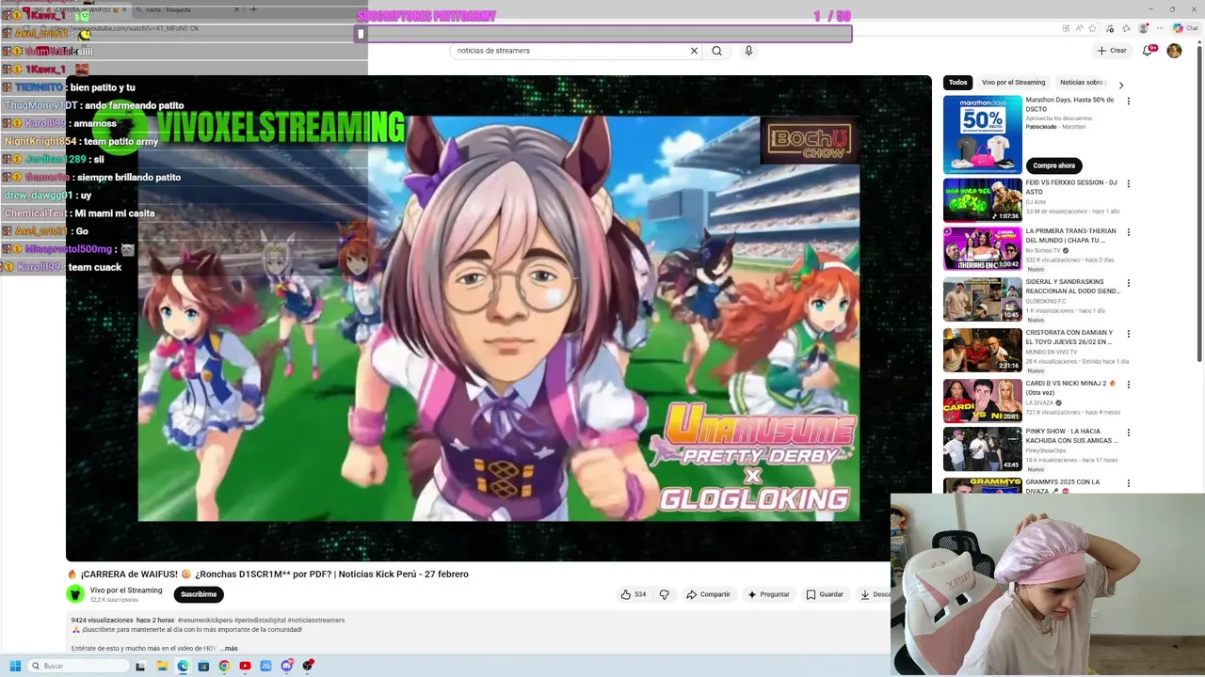Open Copilot Chat in Edge
This screenshot has height=677, width=1205.
coord(1185,28)
